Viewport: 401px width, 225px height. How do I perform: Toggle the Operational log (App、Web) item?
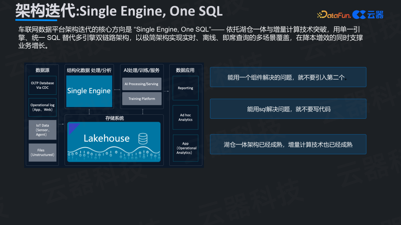pyautogui.click(x=42, y=107)
